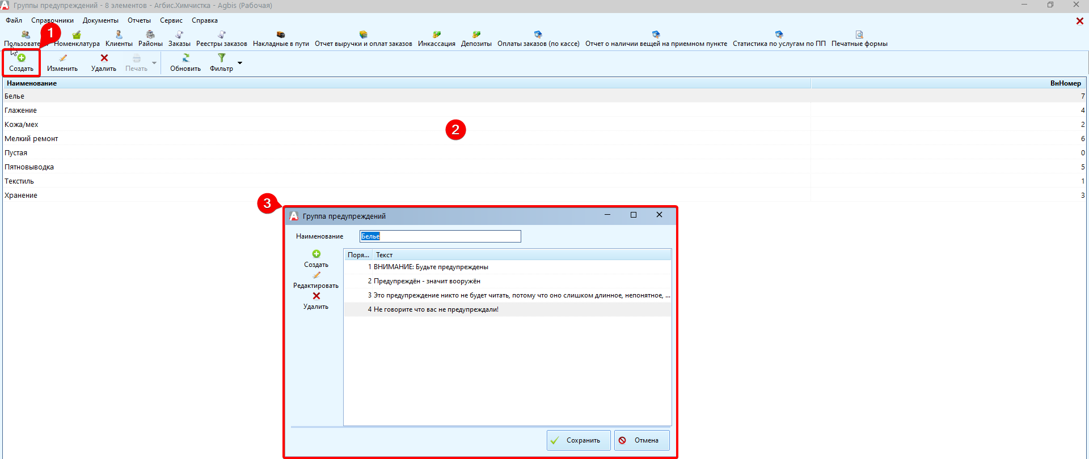Click Удалить in the main toolbar
Screen dimensions: 1089x459
104,62
